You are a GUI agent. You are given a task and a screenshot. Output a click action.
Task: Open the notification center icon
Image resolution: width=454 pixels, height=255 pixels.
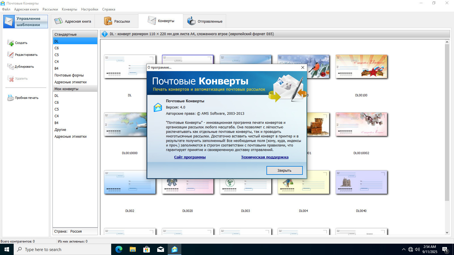[x=445, y=250]
